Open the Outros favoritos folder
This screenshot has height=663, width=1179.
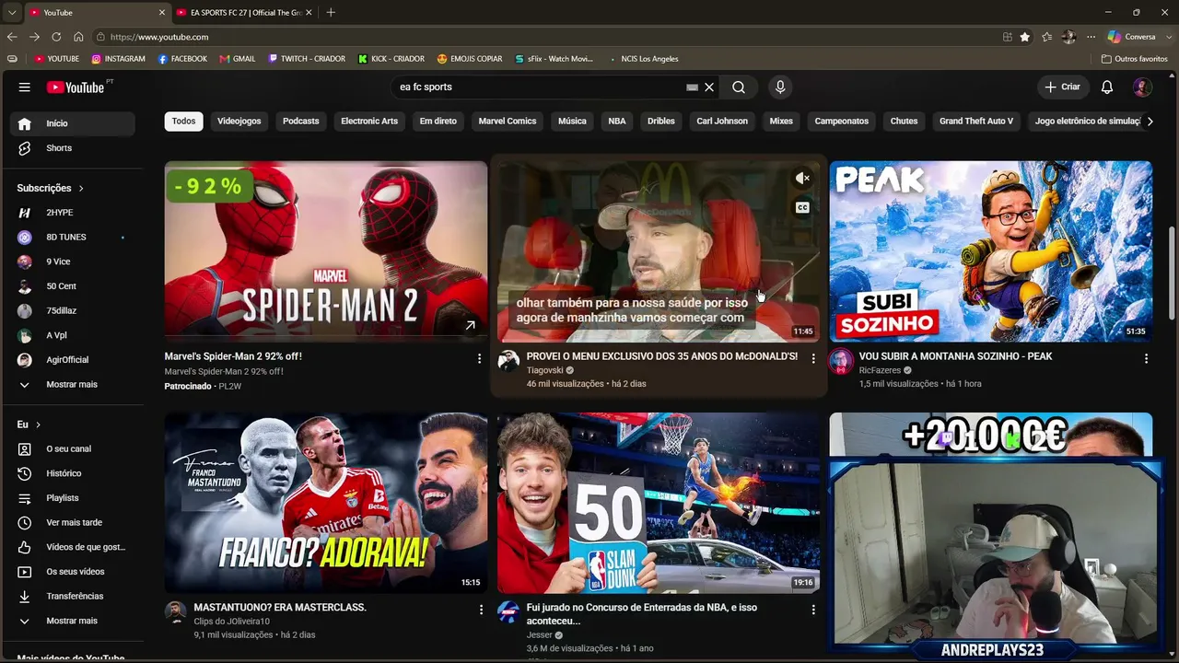[x=1135, y=59]
